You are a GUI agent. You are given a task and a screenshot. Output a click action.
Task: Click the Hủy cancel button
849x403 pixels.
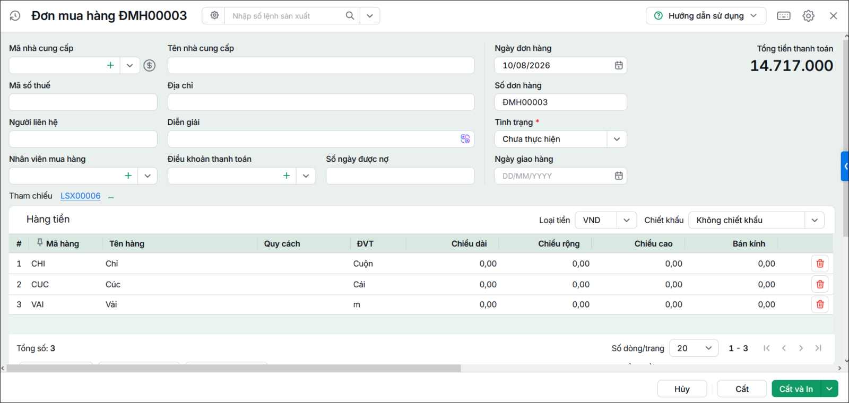682,389
